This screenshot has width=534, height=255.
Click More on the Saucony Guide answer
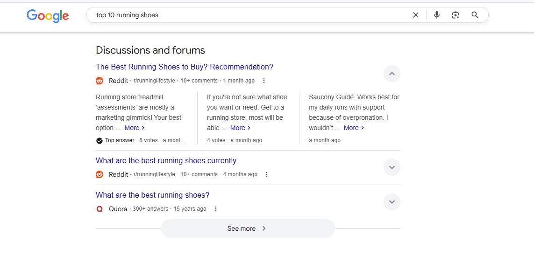[354, 128]
